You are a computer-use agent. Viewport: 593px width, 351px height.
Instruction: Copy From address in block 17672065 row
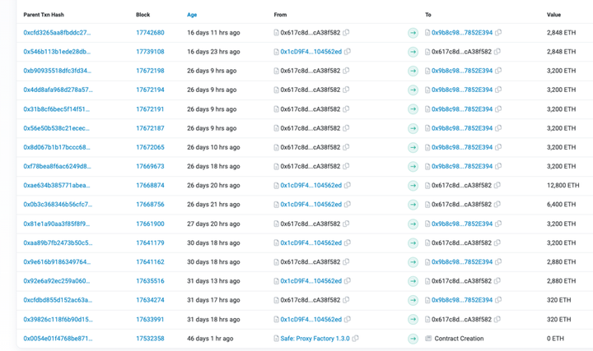click(x=346, y=147)
